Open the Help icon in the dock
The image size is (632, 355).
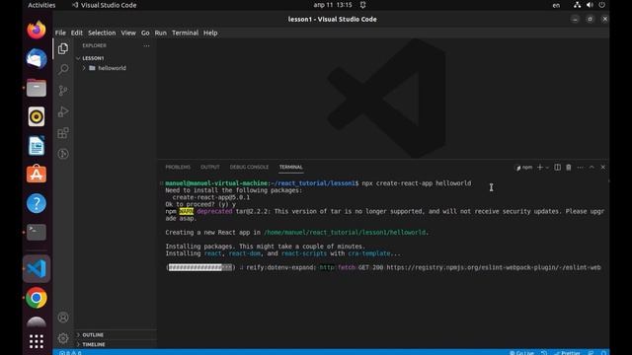click(x=37, y=203)
